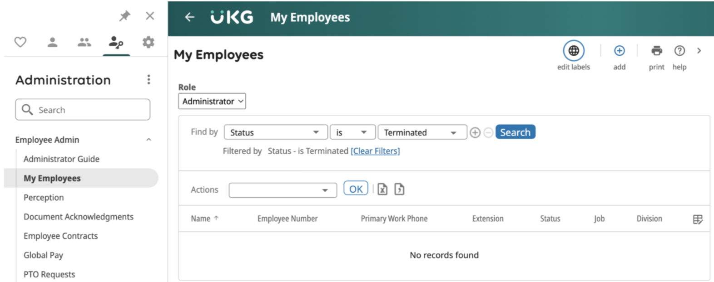Click the pin menu icon
The image size is (714, 282).
click(x=124, y=16)
